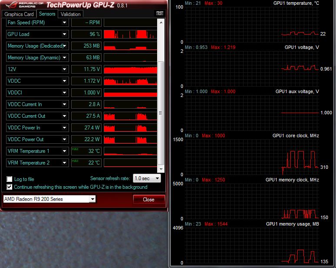Click the 12V reading 11.75 V
Screen dimensions: 336x268
pos(86,69)
